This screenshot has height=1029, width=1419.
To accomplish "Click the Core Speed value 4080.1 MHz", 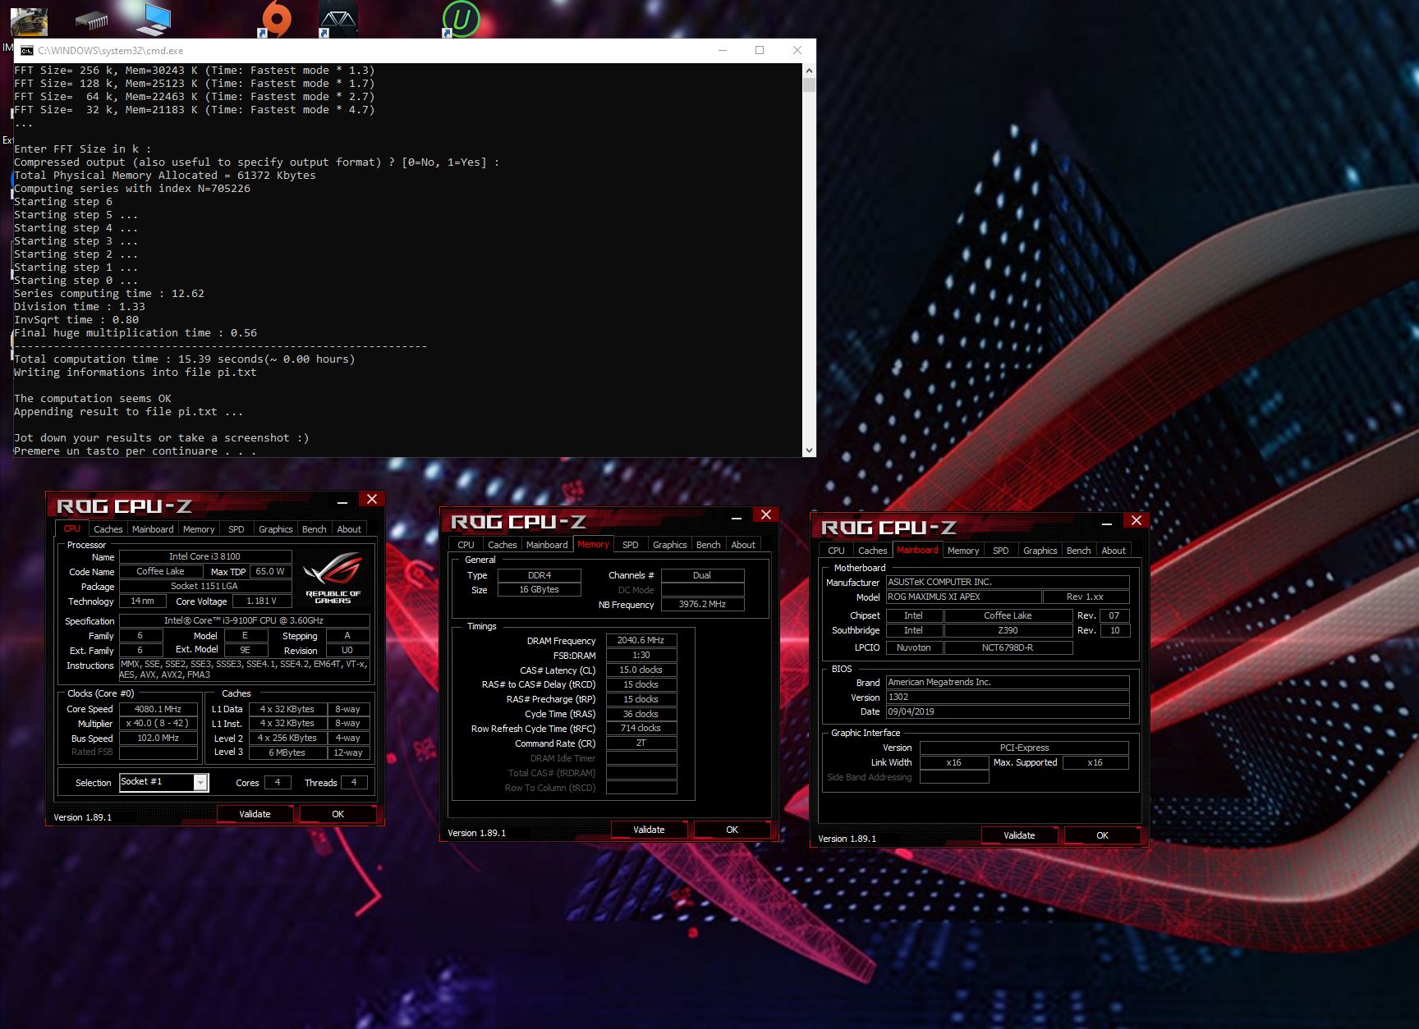I will point(158,709).
